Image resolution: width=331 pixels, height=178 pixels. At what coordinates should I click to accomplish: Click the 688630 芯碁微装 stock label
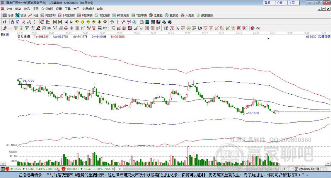(318, 37)
